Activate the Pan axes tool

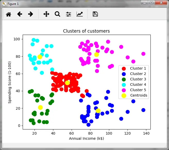46,14
